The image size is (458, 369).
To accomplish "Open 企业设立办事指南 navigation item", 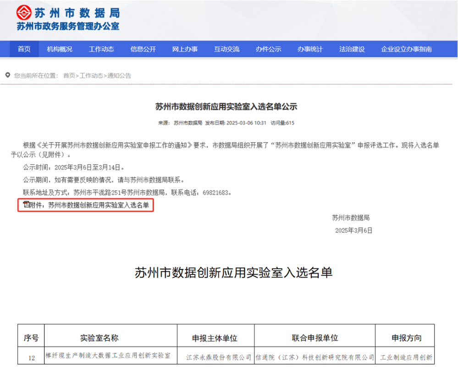I will (406, 49).
